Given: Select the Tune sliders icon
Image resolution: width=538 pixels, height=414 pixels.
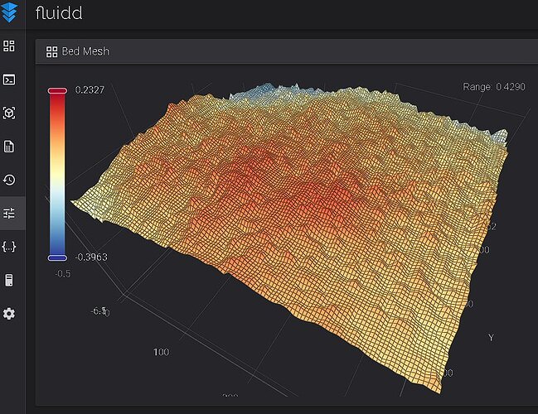Looking at the screenshot, I should tap(9, 213).
